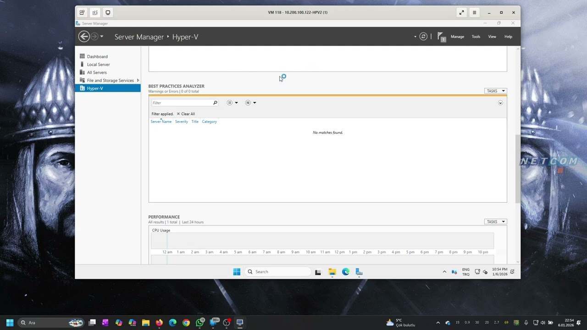This screenshot has height=330, width=587.
Task: Open WhatsApp from host taskbar
Action: pyautogui.click(x=199, y=323)
